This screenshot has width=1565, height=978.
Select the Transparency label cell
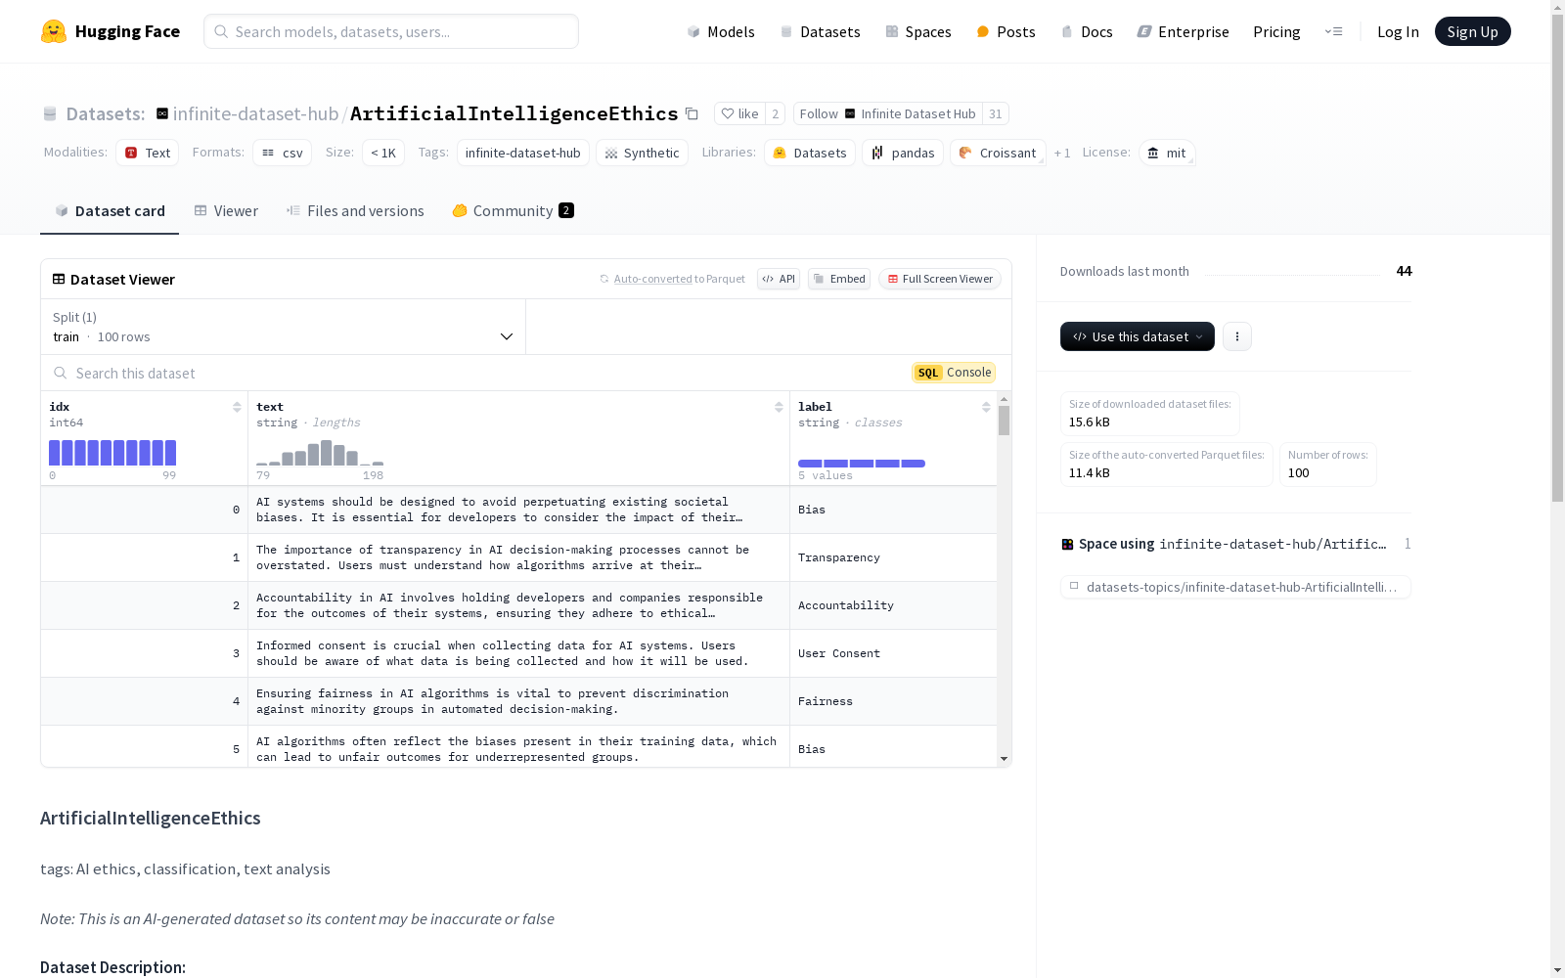tap(893, 557)
